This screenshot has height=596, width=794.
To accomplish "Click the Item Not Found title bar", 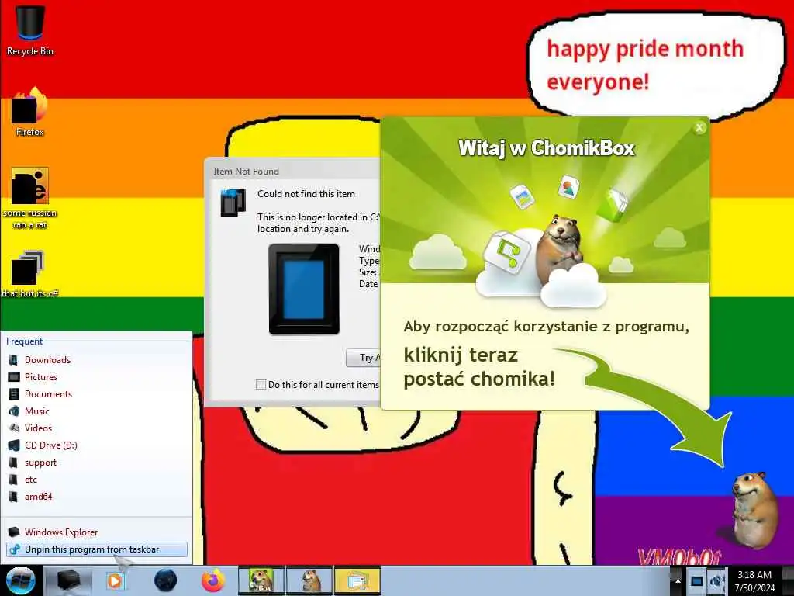I will click(292, 172).
